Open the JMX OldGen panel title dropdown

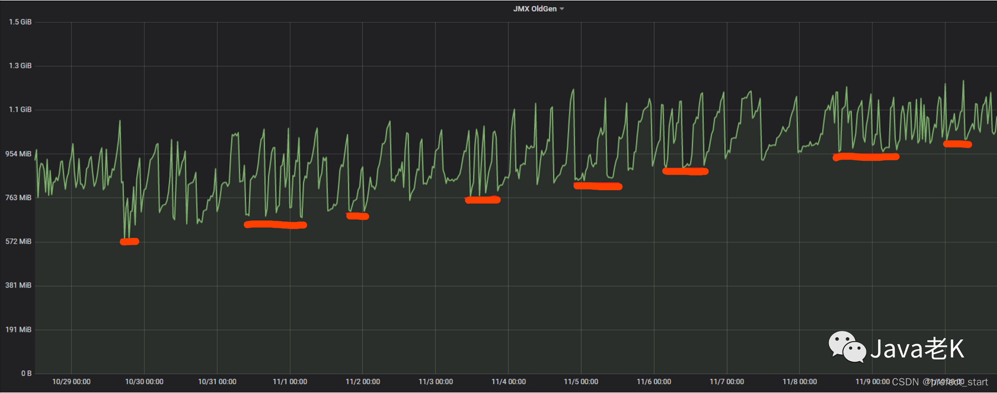pos(538,9)
